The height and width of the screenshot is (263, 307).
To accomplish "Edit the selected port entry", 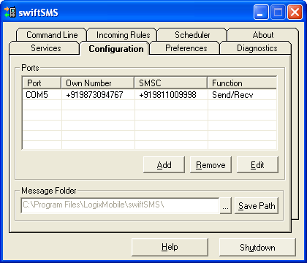I will pyautogui.click(x=257, y=165).
